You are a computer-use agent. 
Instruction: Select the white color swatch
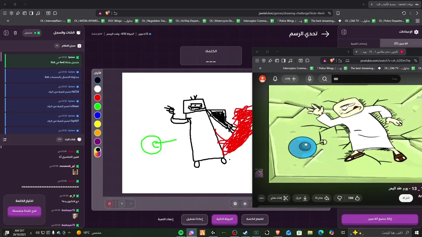pos(98,89)
